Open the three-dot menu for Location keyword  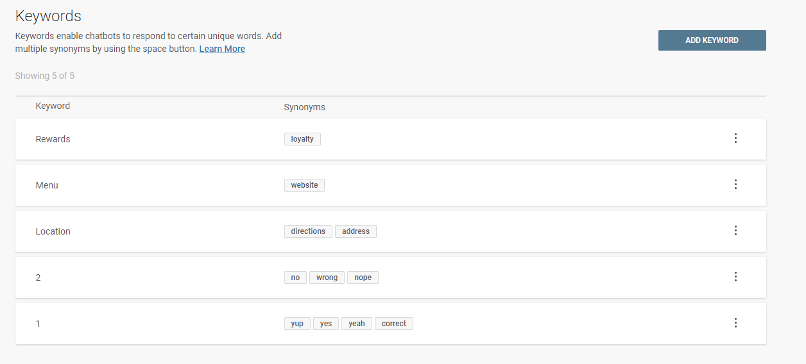735,231
